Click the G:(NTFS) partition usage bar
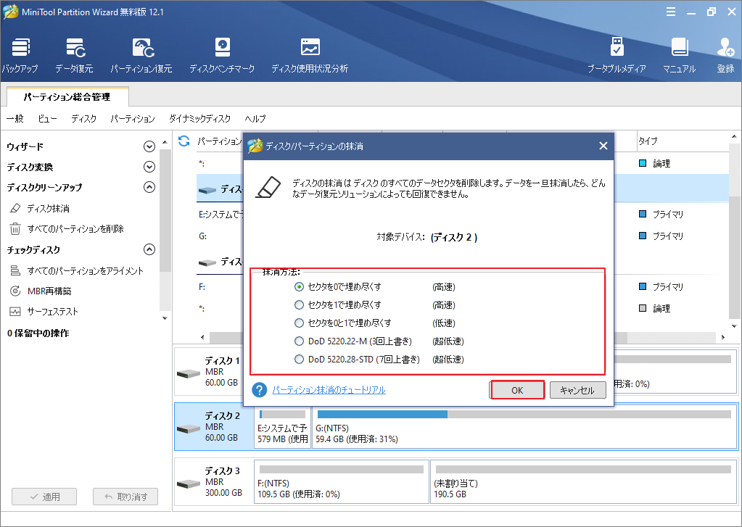 pyautogui.click(x=524, y=414)
